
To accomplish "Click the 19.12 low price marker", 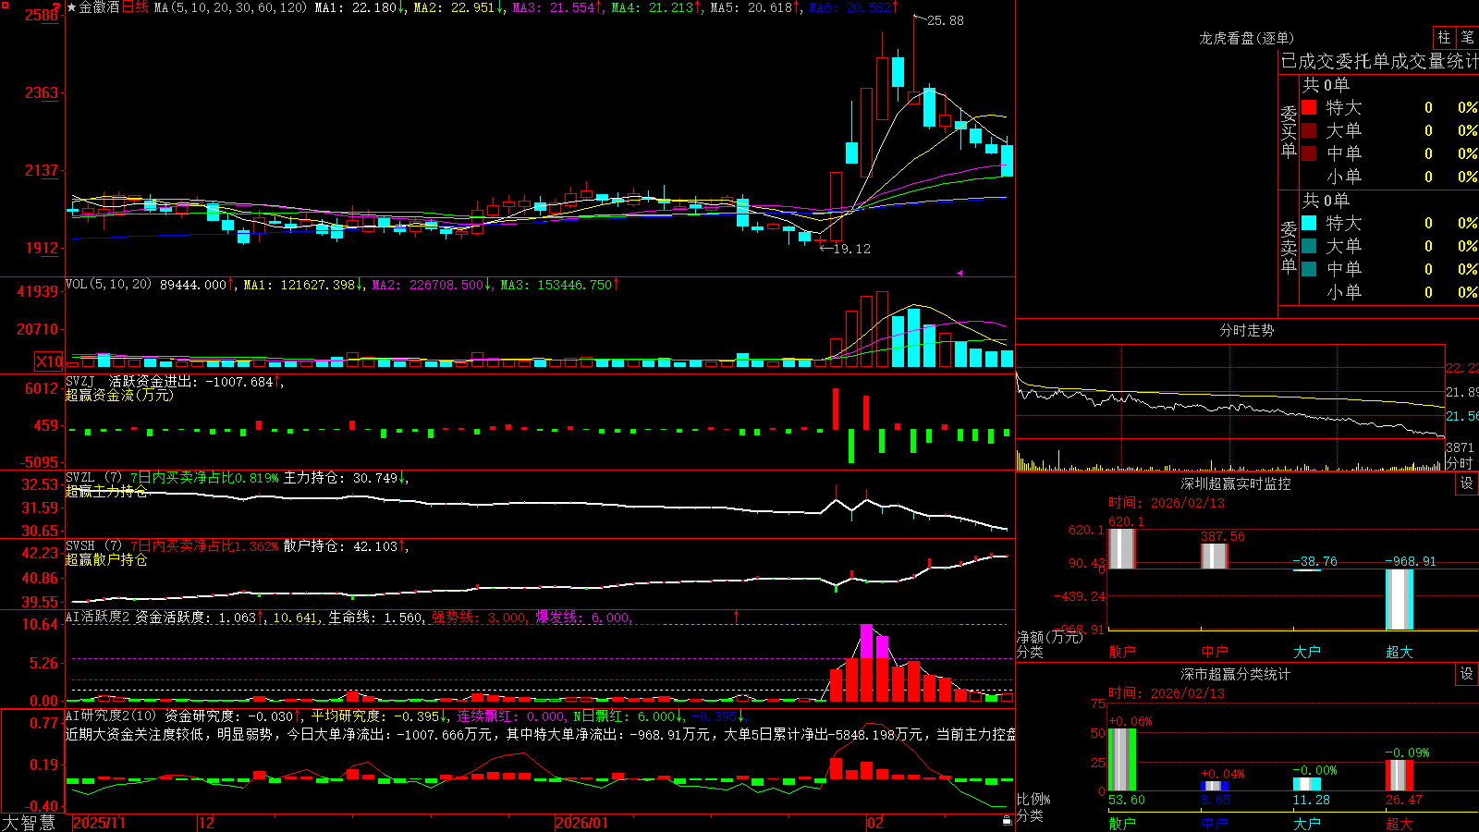I will (851, 249).
